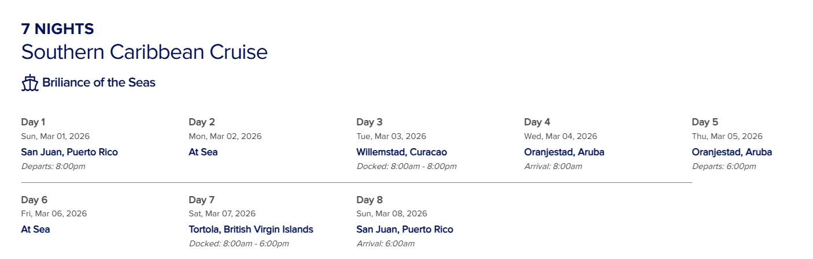Screen dimensions: 813x259
Task: Open Day 8 San Juan, Puerto Rico port
Action: pos(405,229)
